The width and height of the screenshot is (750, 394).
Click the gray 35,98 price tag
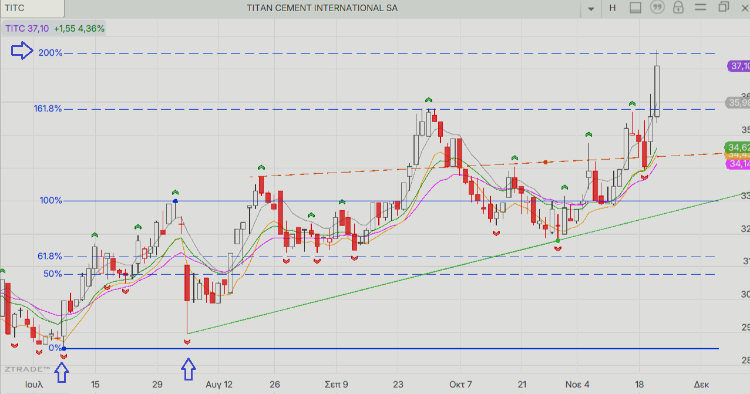click(x=739, y=103)
